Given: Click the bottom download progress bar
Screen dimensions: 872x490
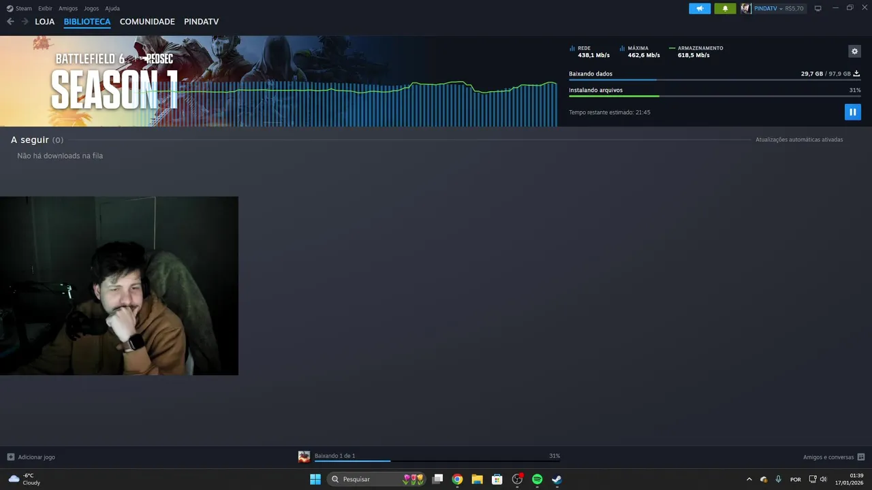Looking at the screenshot, I should point(437,461).
